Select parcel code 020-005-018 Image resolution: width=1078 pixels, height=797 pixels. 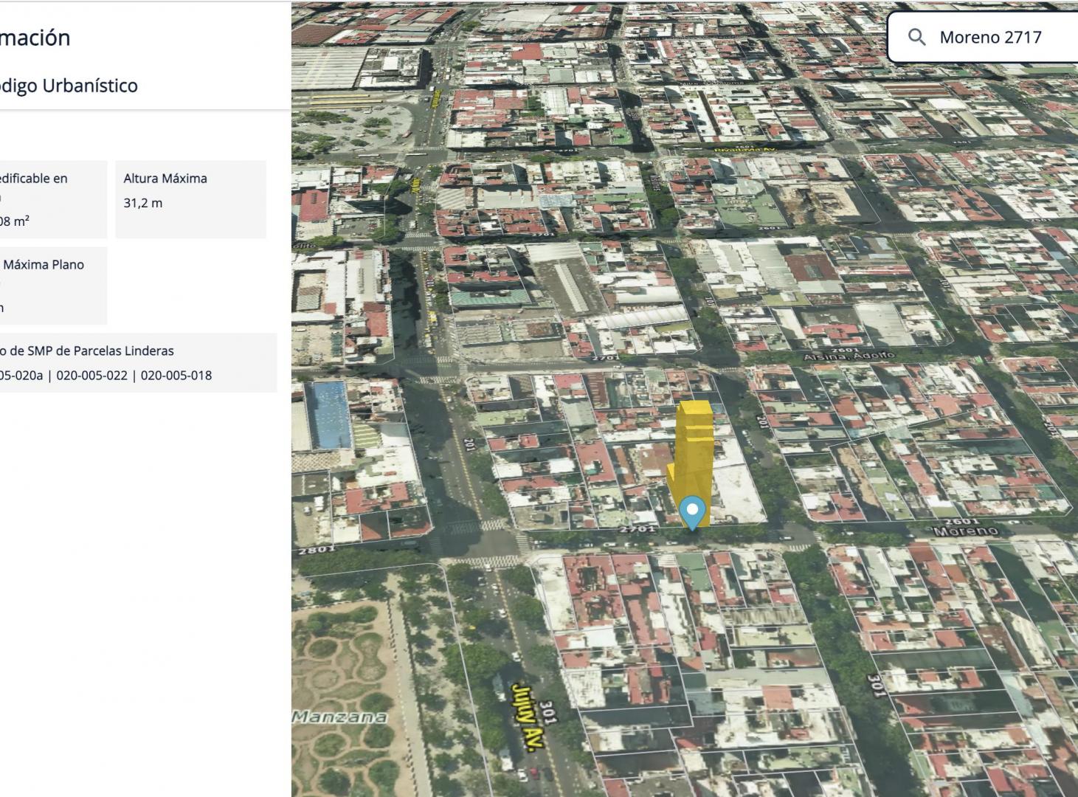tap(176, 375)
